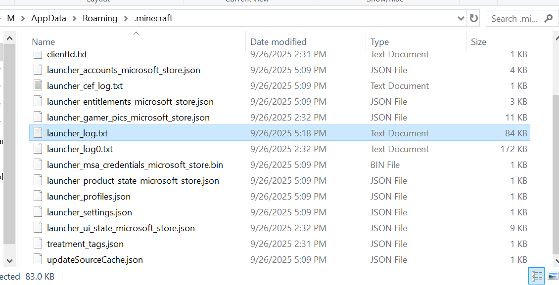This screenshot has height=285, width=559.
Task: Click the file list vertical scrollbar thumb
Action: point(556,174)
